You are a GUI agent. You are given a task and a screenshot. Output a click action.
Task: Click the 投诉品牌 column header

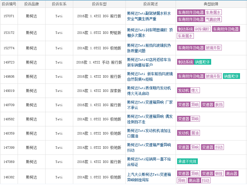[x=32, y=4]
